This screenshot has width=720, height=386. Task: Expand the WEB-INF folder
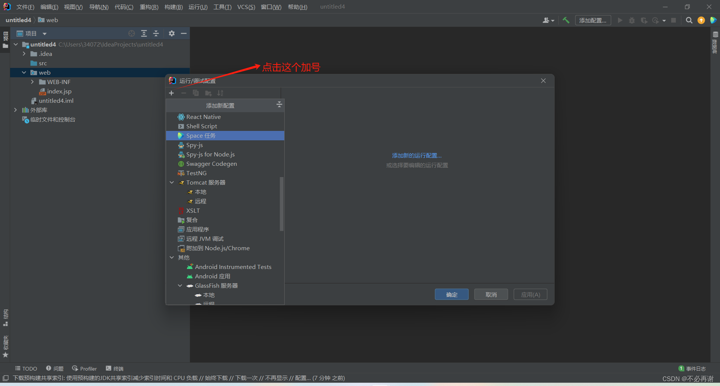click(32, 82)
